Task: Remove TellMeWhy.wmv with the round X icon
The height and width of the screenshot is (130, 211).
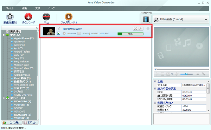Action: [148, 28]
